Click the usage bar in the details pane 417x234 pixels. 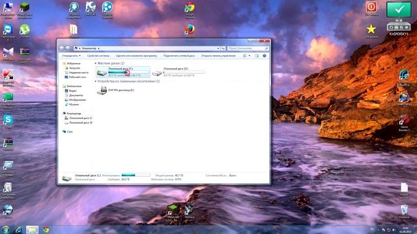136,175
